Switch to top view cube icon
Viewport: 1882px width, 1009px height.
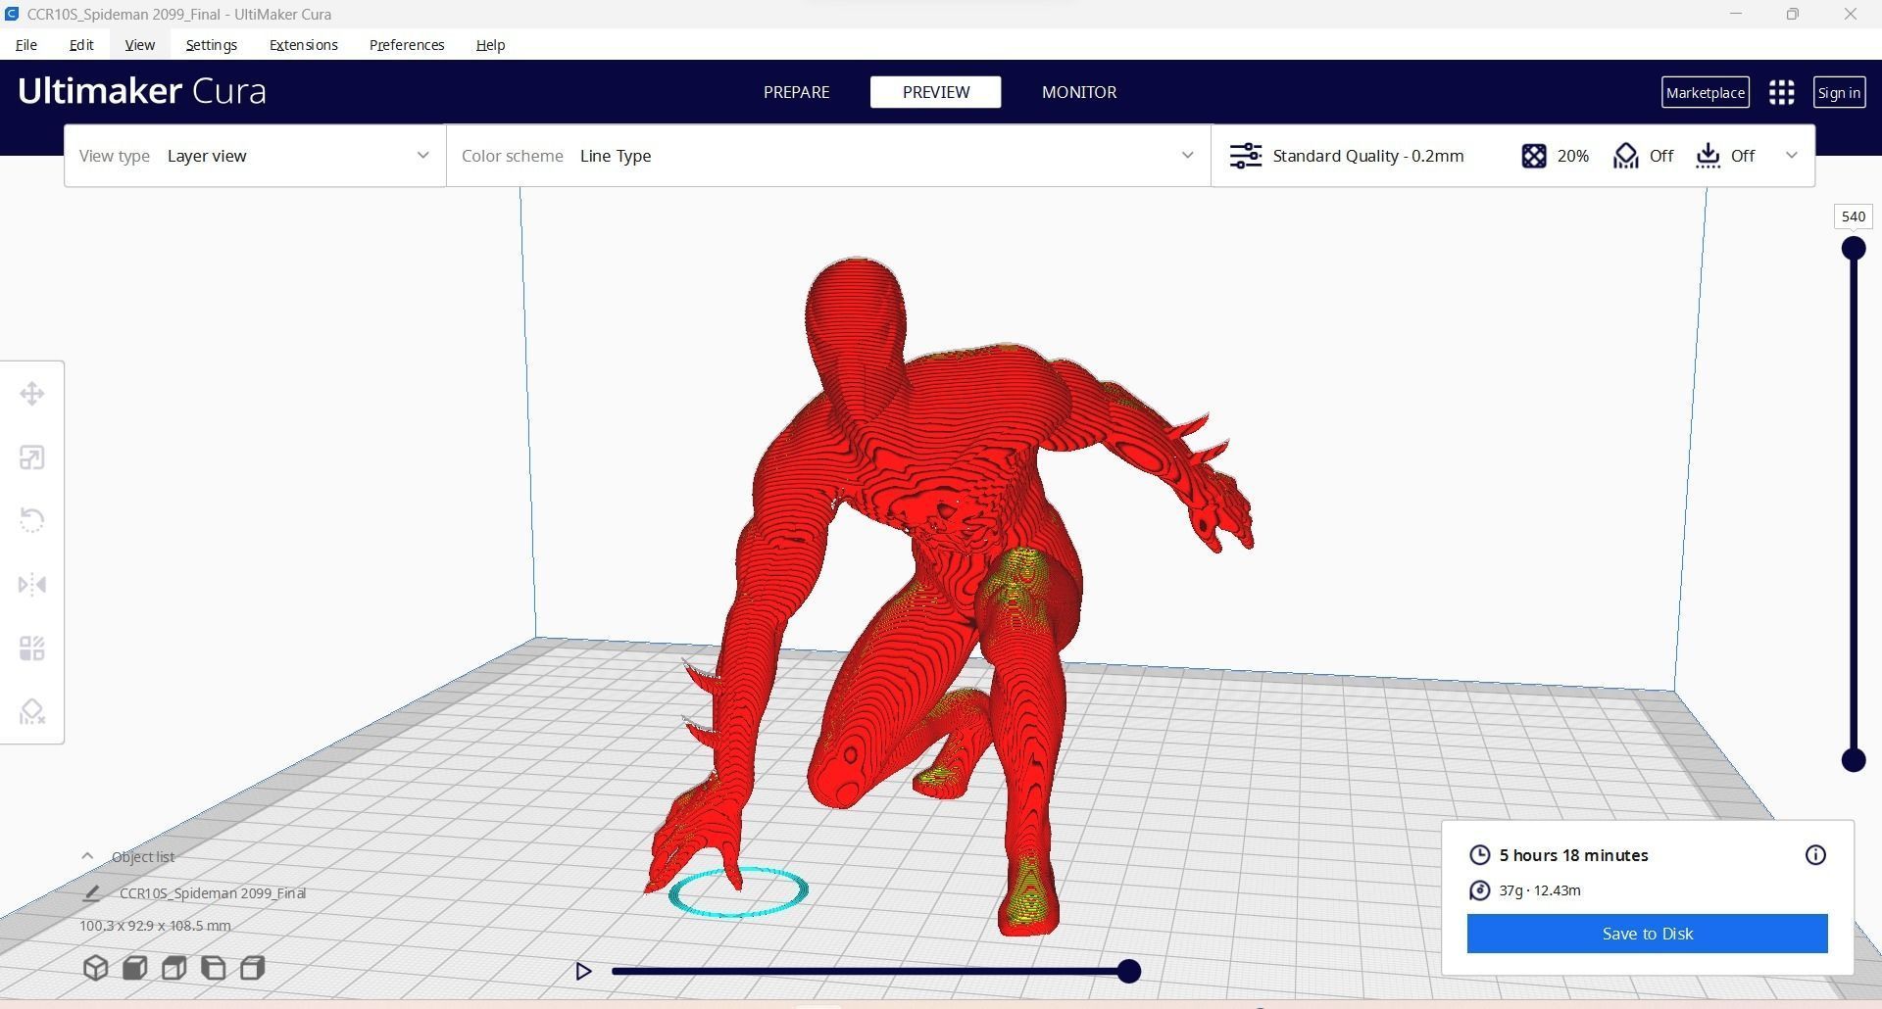tap(173, 968)
